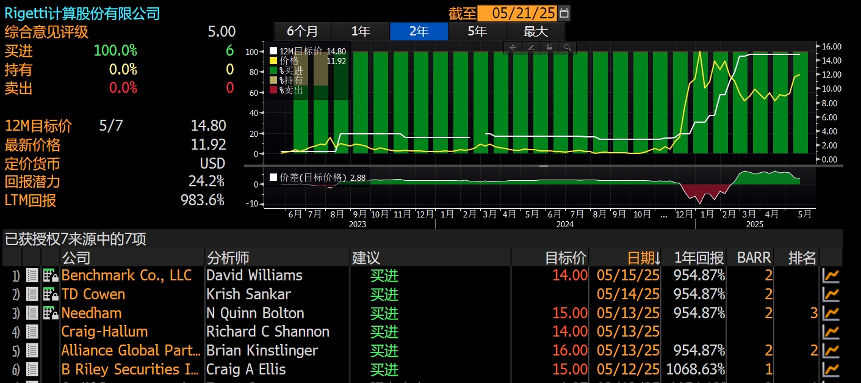Open the Alliance Global Part… firm link

tap(131, 351)
